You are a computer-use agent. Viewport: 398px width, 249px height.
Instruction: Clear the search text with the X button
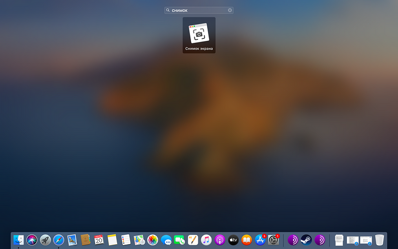tap(230, 10)
